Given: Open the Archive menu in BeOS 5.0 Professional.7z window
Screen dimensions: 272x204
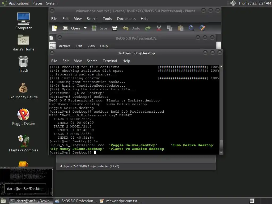Looking at the screenshot, I should click(x=65, y=46).
